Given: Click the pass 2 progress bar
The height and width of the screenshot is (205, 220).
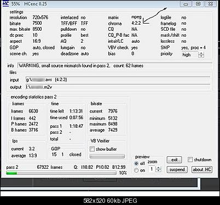Looking at the screenshot, I should pos(61,173).
